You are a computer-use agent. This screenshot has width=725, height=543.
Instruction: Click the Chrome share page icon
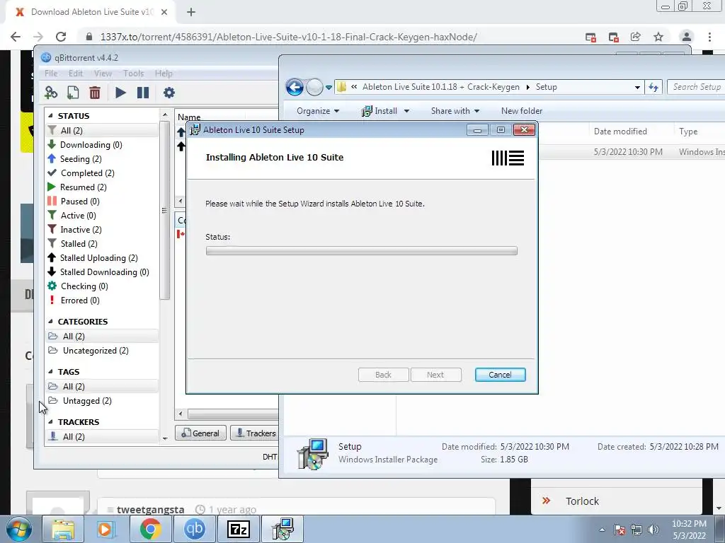(x=636, y=37)
